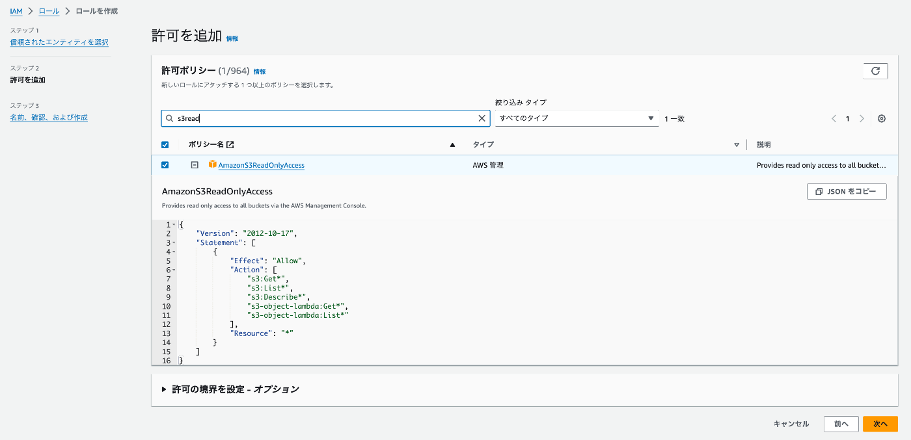Screen dimensions: 911x440
Task: Go to step 1 信頼されたエンティティを選択
Action: pyautogui.click(x=59, y=42)
